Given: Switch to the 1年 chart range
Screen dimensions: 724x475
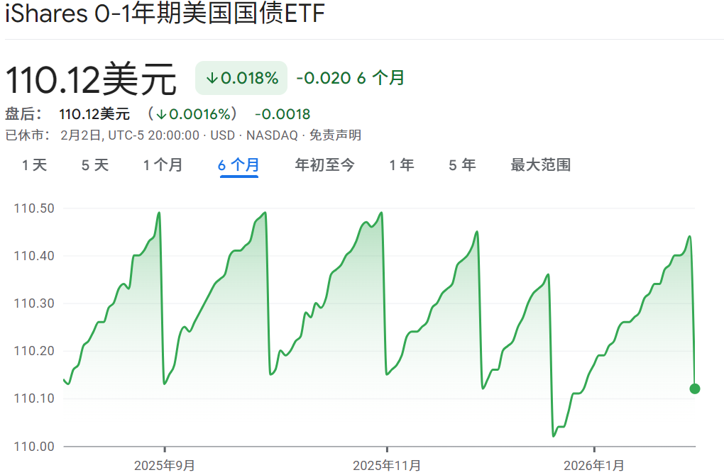Looking at the screenshot, I should (x=401, y=164).
